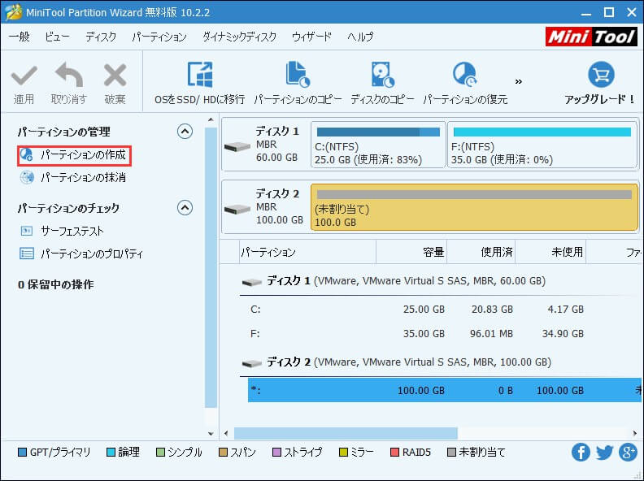
Task: Click the app icon in title bar
Action: pyautogui.click(x=13, y=12)
